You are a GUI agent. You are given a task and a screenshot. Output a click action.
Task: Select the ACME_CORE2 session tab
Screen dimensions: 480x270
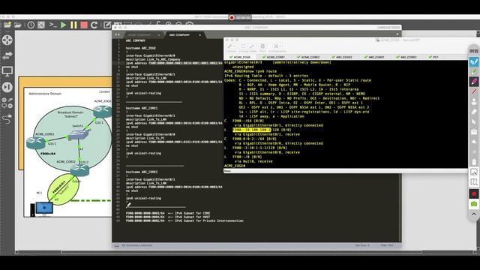pos(308,57)
